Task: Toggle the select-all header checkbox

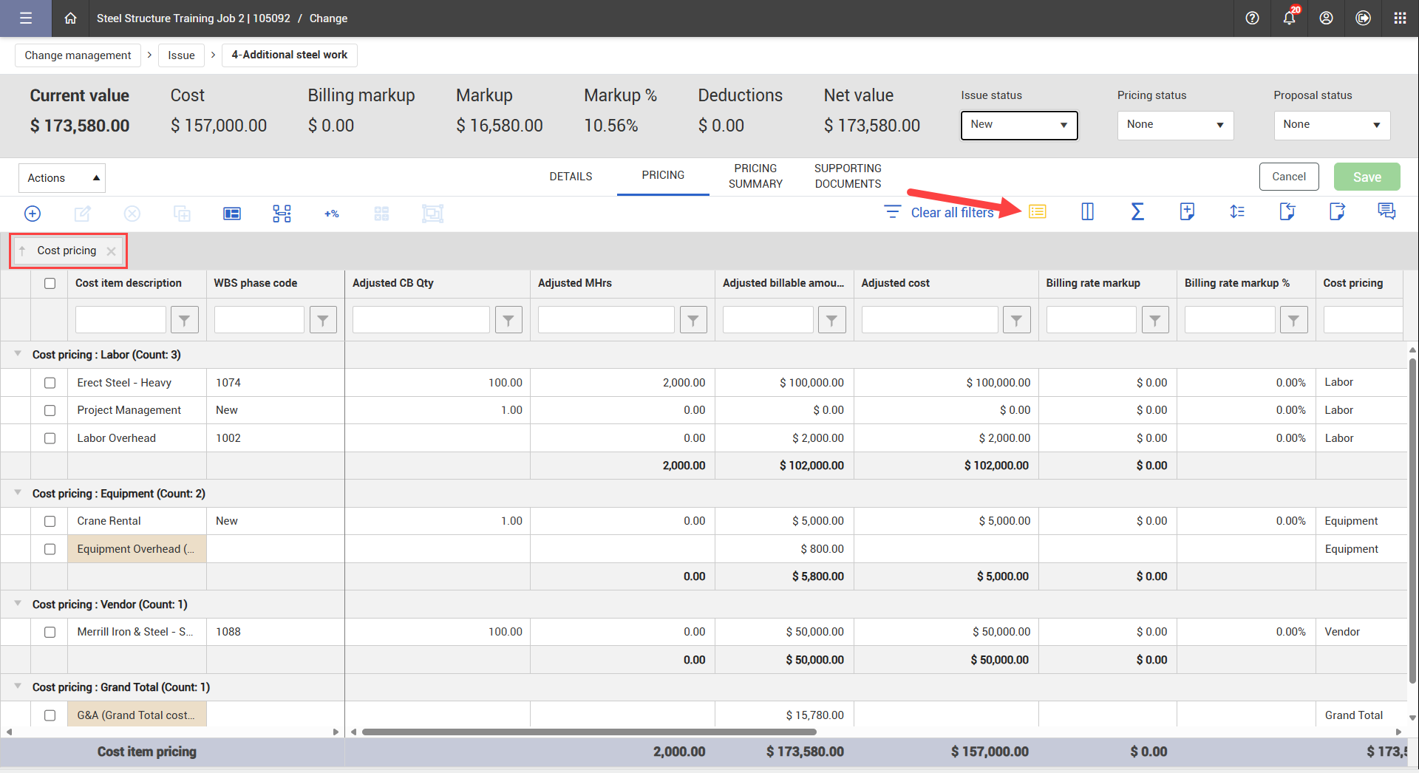Action: [x=50, y=283]
